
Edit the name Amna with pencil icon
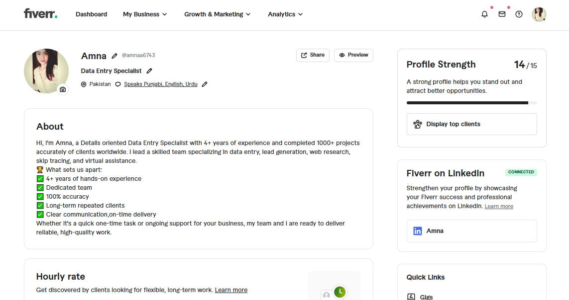pos(114,56)
